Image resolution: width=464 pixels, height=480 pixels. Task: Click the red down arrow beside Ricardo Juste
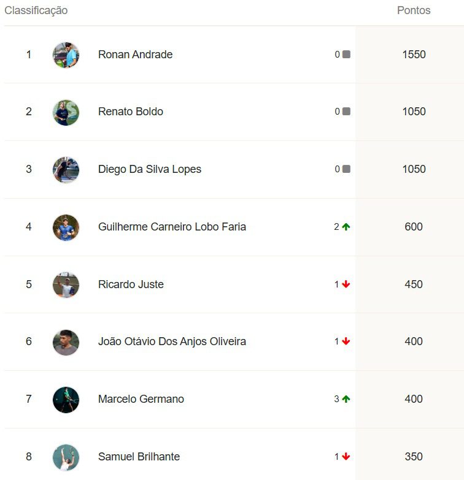(x=346, y=284)
